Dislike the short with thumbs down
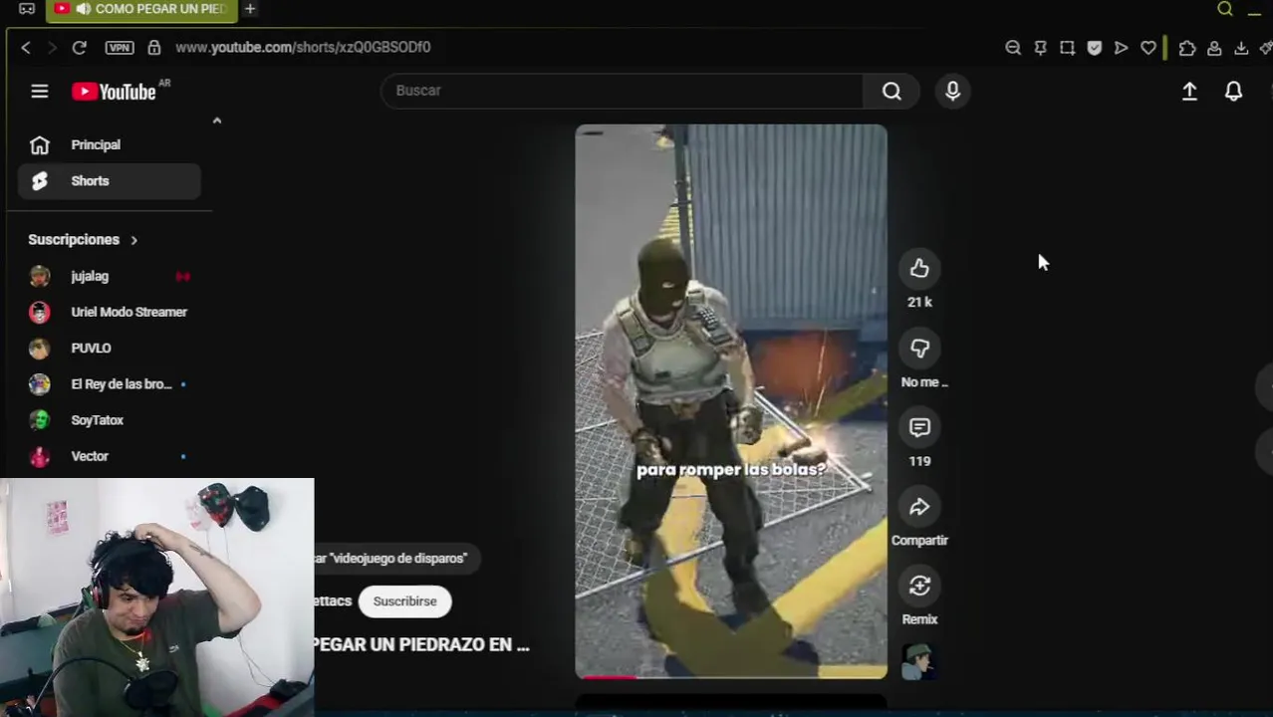This screenshot has height=717, width=1273. (x=919, y=348)
